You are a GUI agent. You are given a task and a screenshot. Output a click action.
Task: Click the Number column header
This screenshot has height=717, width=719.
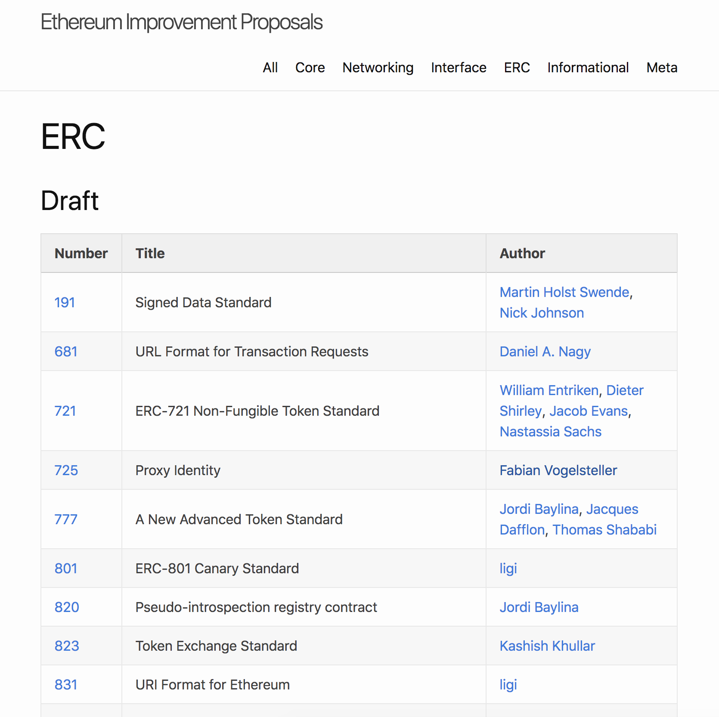coord(81,253)
